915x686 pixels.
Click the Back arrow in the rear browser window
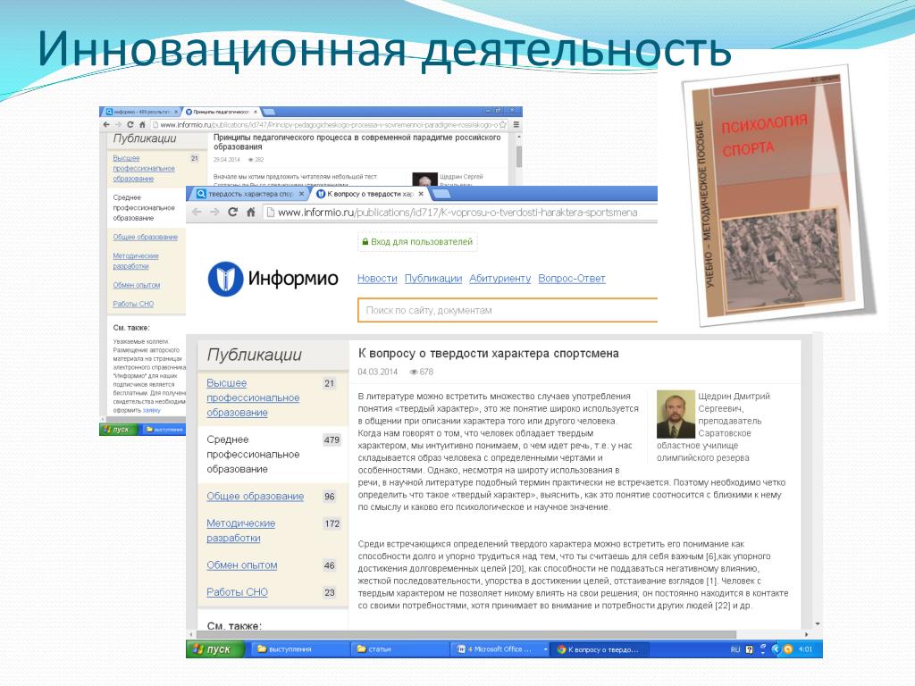pos(106,124)
